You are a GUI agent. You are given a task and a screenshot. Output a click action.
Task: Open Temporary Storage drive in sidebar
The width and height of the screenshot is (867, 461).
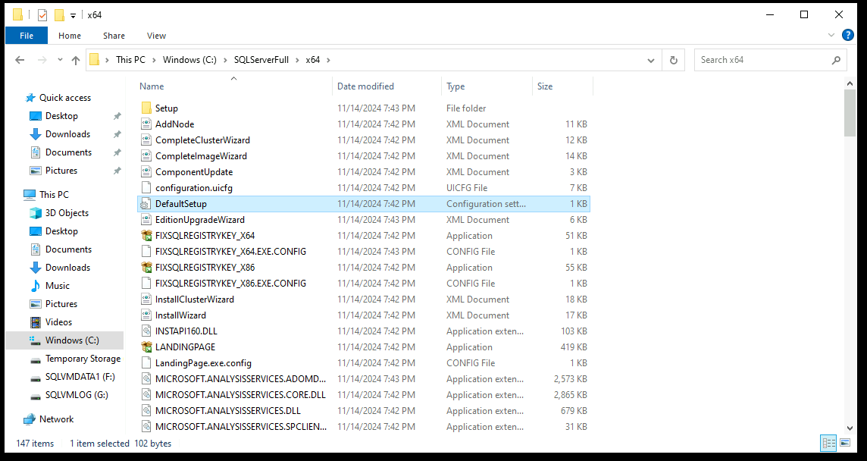point(83,359)
